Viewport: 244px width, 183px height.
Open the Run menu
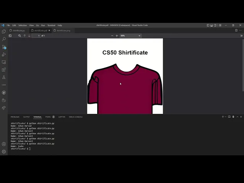(x=43, y=25)
